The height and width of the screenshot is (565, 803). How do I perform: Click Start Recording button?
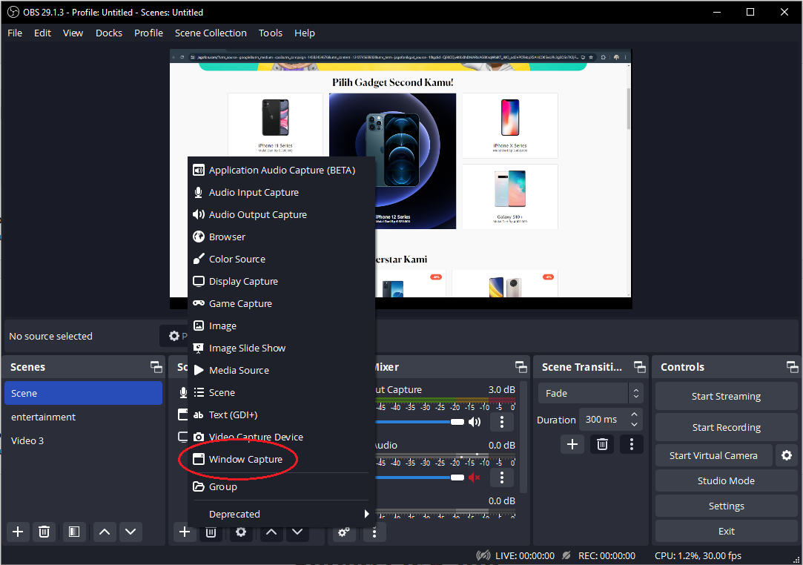726,427
